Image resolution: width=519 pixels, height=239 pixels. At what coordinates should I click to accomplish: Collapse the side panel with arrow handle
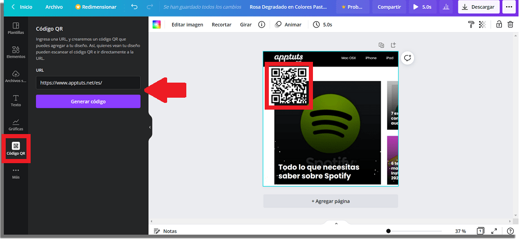150,127
